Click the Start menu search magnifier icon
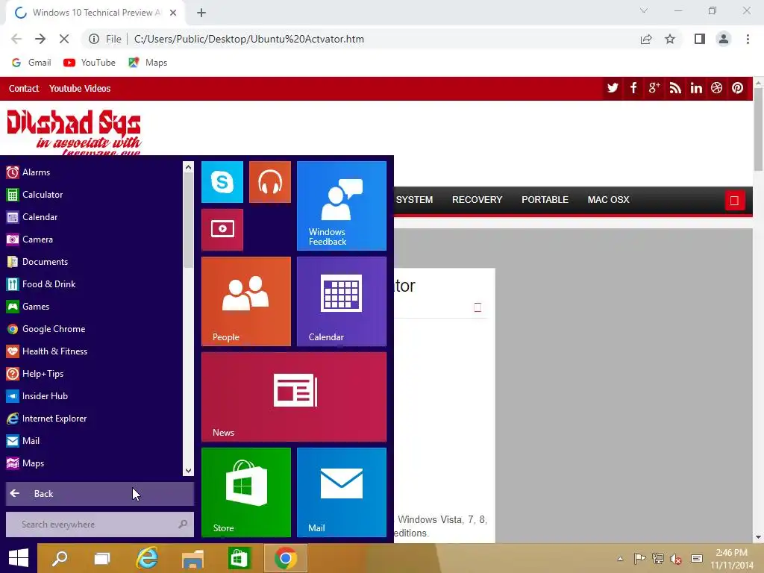764x573 pixels. pyautogui.click(x=183, y=525)
